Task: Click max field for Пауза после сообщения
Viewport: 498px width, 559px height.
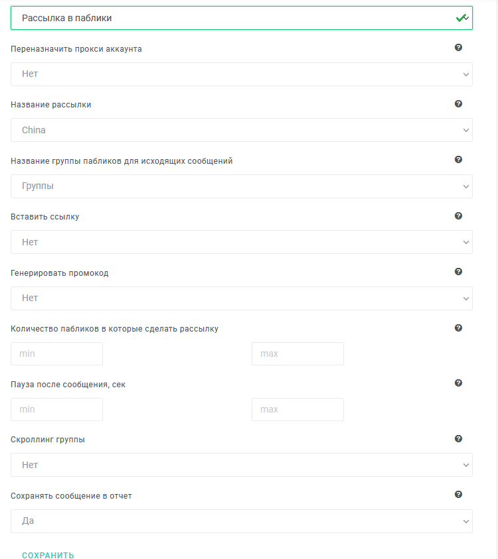Action: 297,409
